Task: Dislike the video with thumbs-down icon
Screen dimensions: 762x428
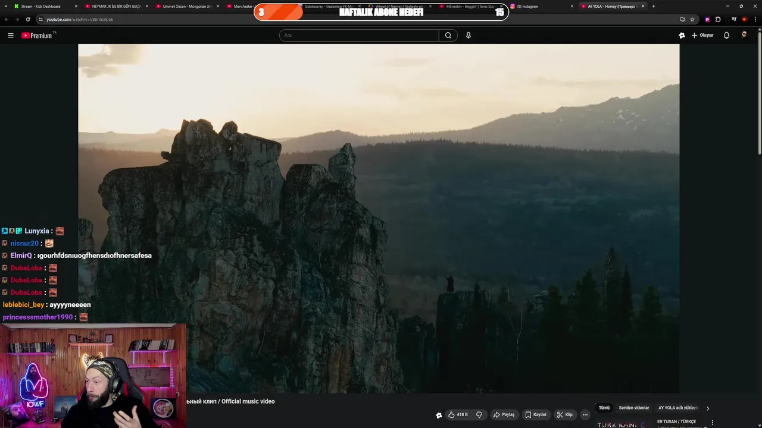Action: point(479,415)
